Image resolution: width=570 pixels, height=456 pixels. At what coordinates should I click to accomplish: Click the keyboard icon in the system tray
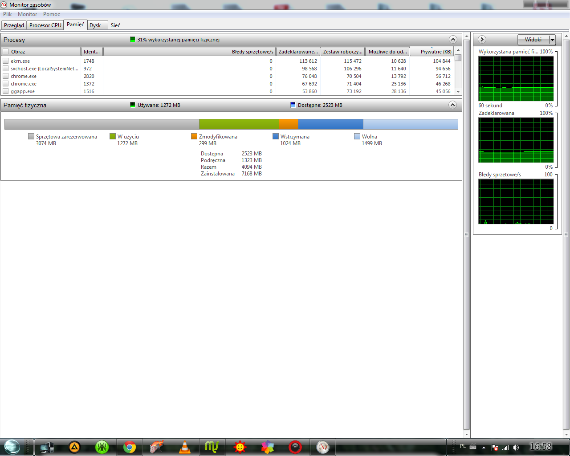click(473, 447)
